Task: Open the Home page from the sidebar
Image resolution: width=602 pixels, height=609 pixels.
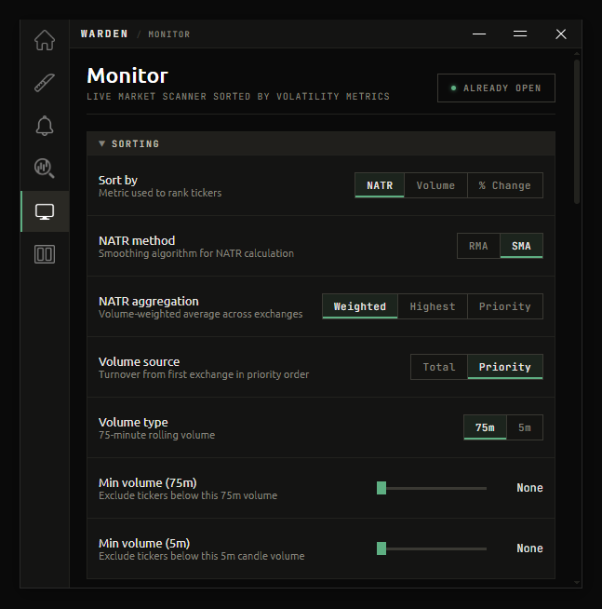Action: [x=45, y=40]
